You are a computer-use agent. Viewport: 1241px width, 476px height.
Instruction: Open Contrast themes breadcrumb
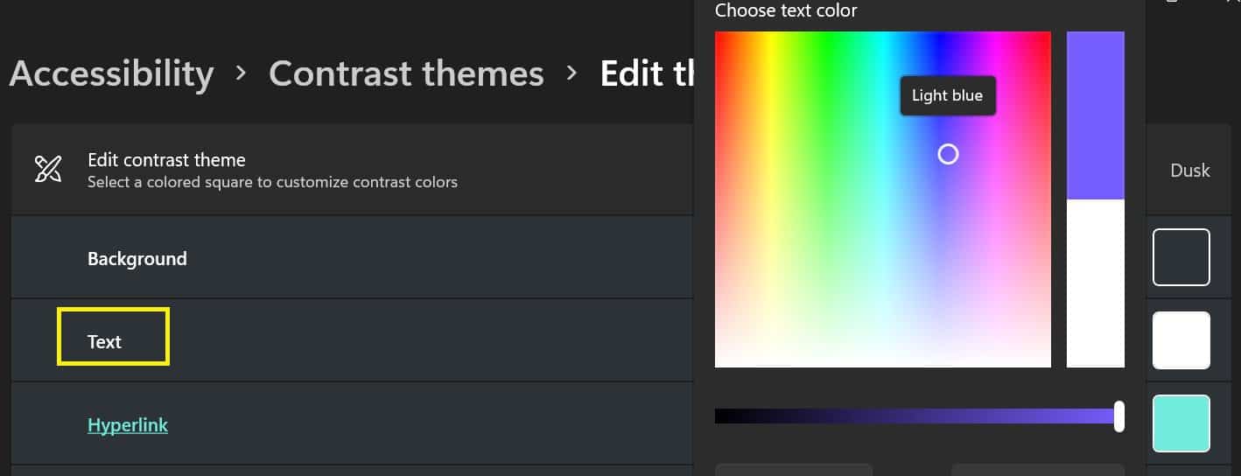(406, 73)
